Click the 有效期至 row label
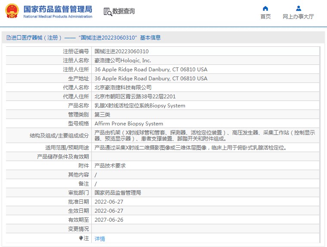Screen dimensions: 327x247 click(78, 220)
